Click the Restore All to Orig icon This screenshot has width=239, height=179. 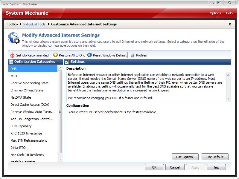pyautogui.click(x=55, y=55)
